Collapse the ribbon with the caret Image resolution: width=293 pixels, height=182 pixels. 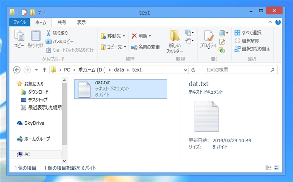[x=270, y=22]
